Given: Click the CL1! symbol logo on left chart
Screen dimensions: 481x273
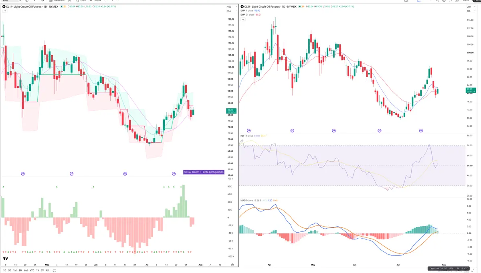Looking at the screenshot, I should pos(4,7).
